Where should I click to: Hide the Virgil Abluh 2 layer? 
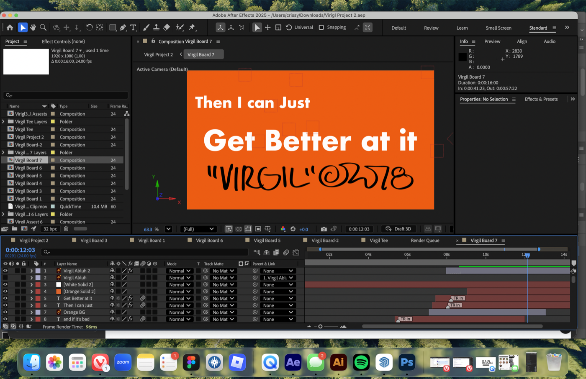(5, 271)
